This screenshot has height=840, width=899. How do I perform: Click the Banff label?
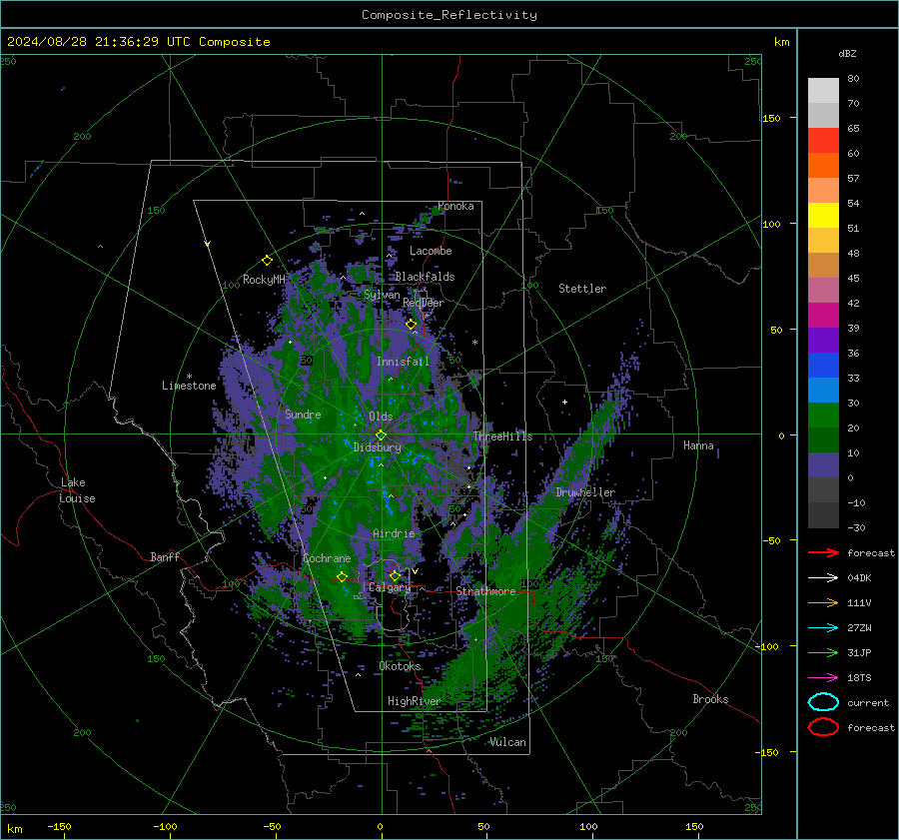(165, 556)
